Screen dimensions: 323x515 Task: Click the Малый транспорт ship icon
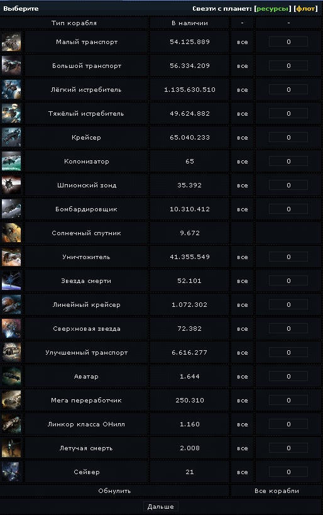(11, 42)
